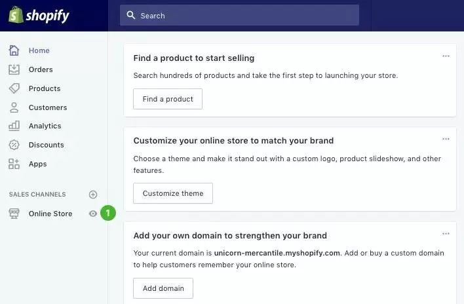Open options menu on Customize theme card
Screen dimensions: 464x304
pyautogui.click(x=446, y=139)
